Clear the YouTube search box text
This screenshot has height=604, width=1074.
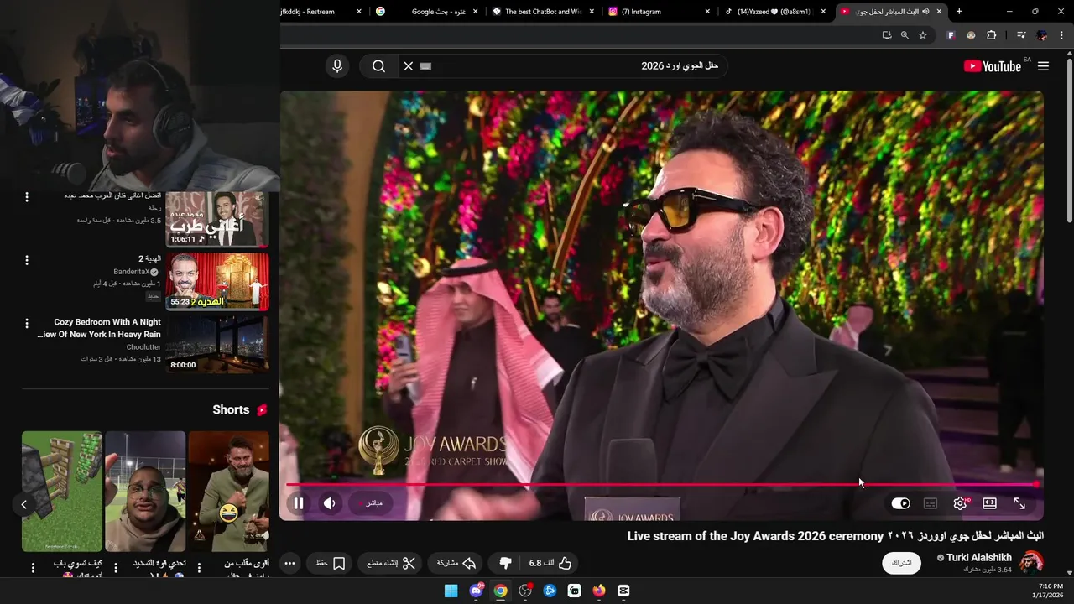[409, 66]
